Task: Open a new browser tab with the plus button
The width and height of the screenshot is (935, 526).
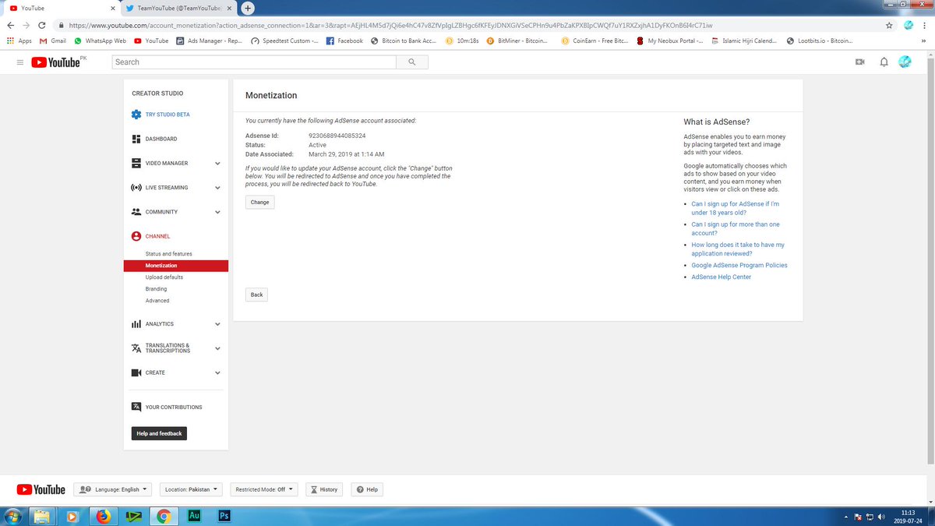Action: tap(248, 8)
